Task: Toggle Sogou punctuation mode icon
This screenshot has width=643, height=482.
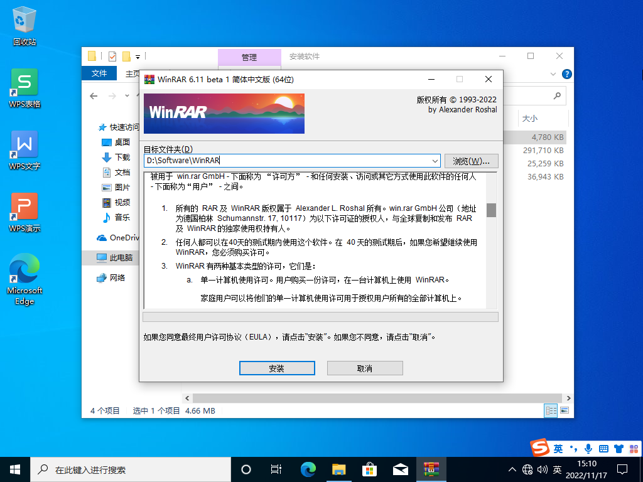Action: click(x=573, y=449)
